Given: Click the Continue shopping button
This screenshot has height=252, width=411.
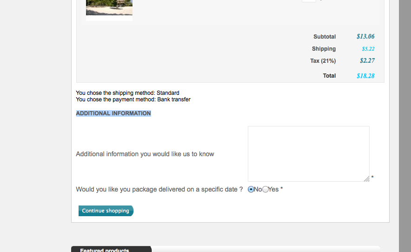Looking at the screenshot, I should (106, 211).
